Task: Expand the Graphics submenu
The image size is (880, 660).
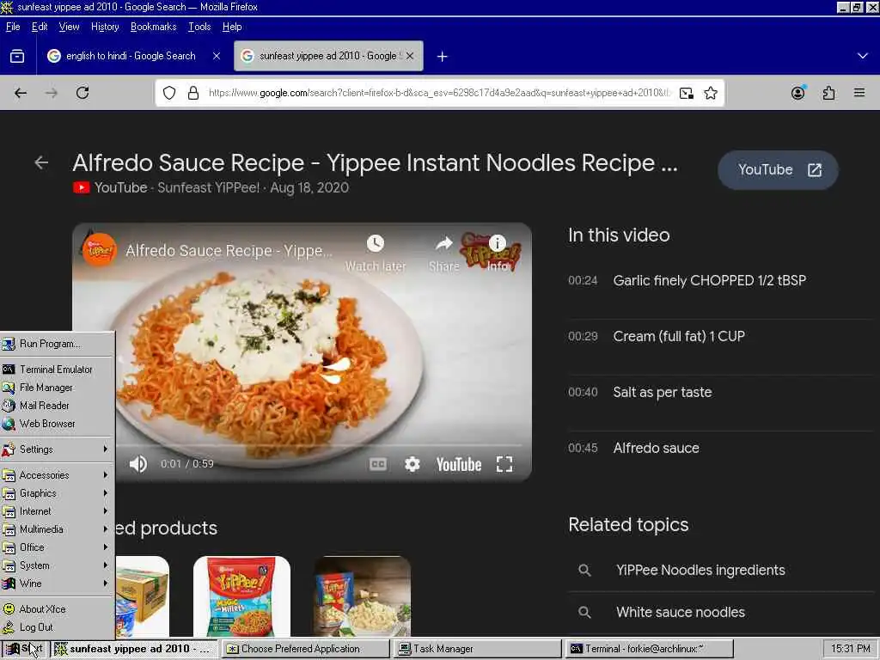Action: 58,492
